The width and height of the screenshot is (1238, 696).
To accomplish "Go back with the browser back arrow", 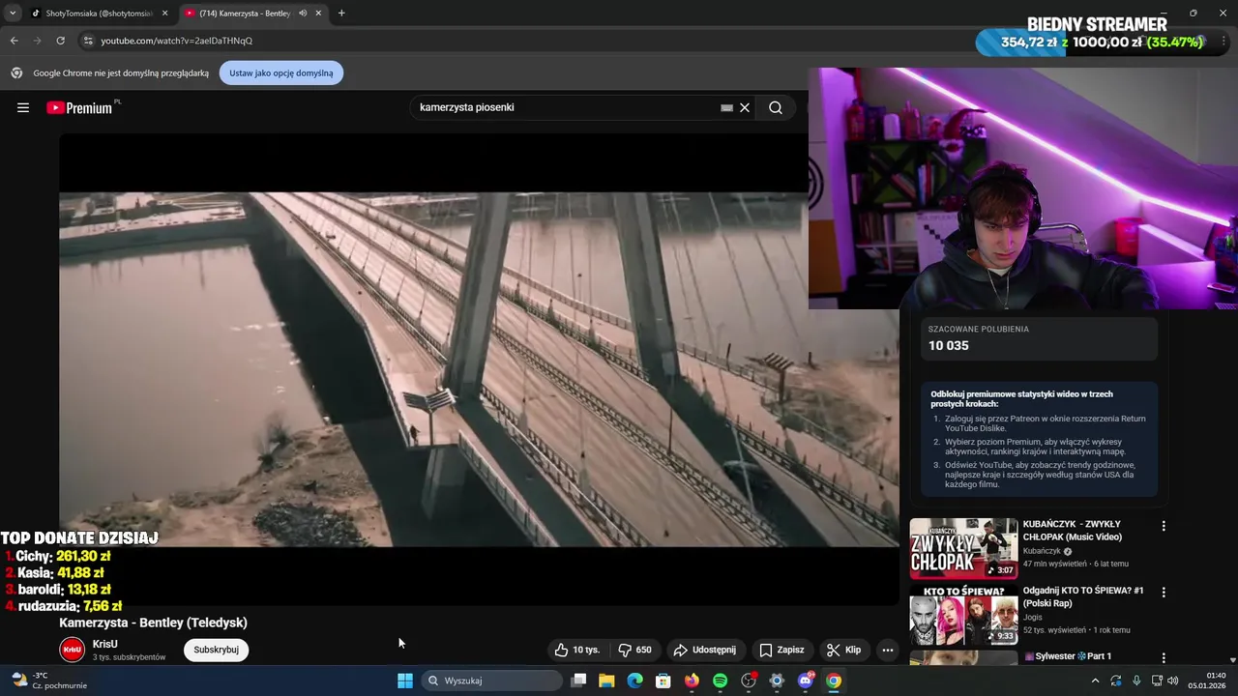I will [14, 41].
